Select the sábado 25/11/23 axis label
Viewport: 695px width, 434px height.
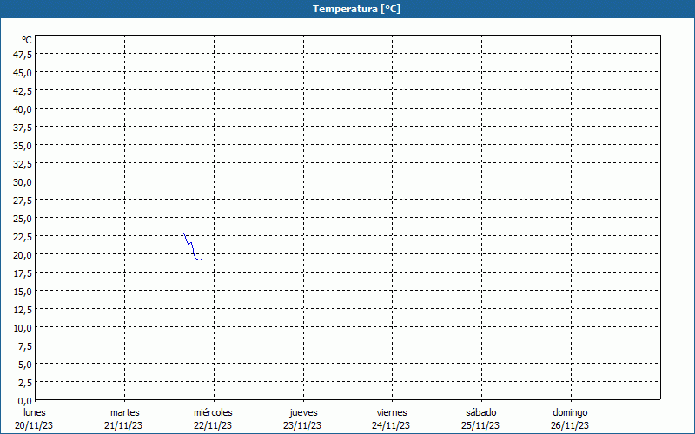(x=481, y=419)
